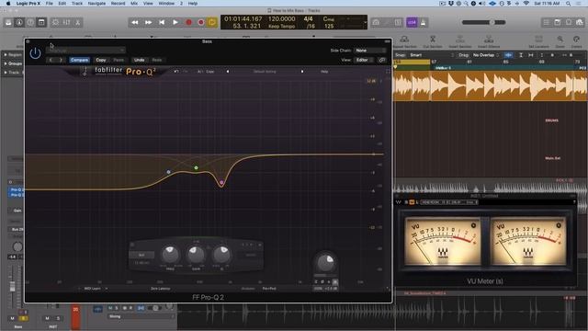Screen dimensions: 588x331
Task: Select the green EQ band node
Action: pyautogui.click(x=196, y=167)
